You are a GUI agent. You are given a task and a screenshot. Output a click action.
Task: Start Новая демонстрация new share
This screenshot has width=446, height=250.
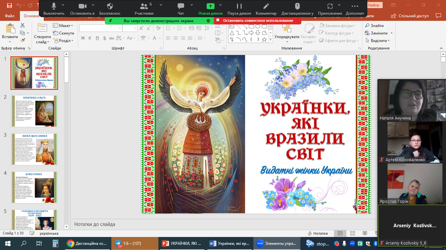pos(211,8)
